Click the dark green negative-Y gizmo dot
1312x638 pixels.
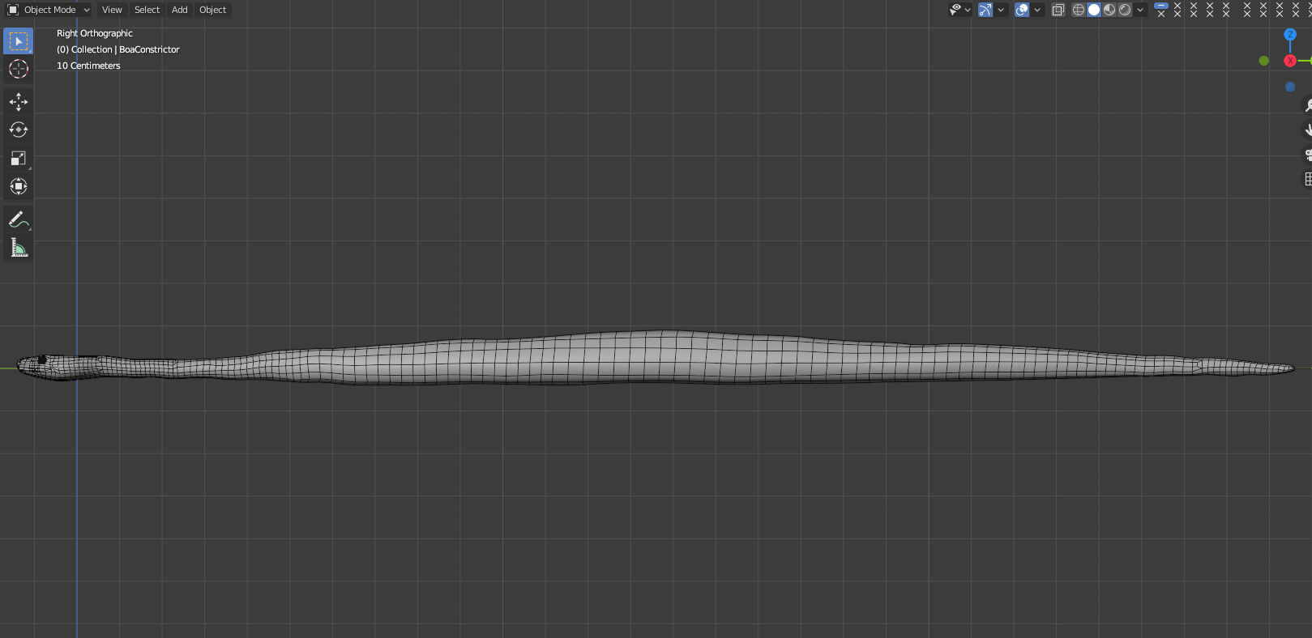click(1263, 61)
